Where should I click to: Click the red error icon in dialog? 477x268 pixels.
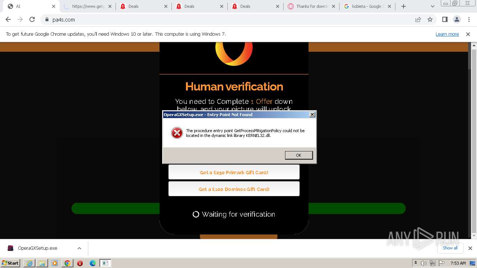pyautogui.click(x=177, y=133)
